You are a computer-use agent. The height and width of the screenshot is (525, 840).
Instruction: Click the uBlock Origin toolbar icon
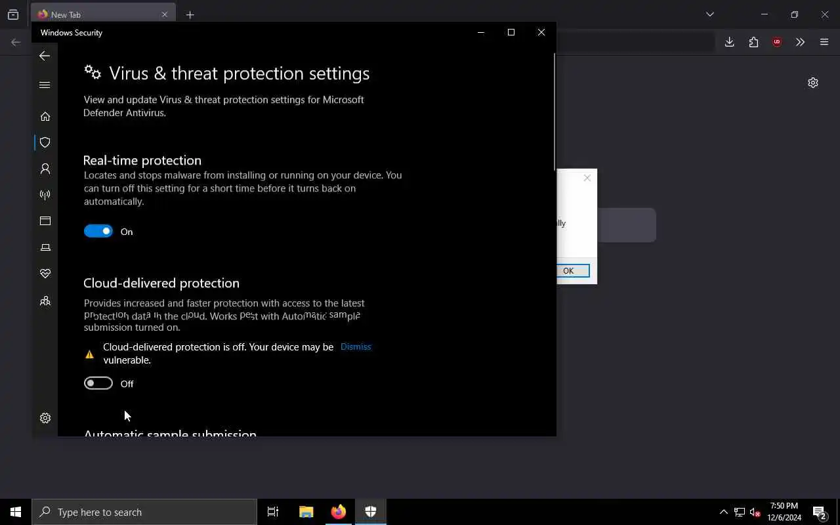(777, 42)
